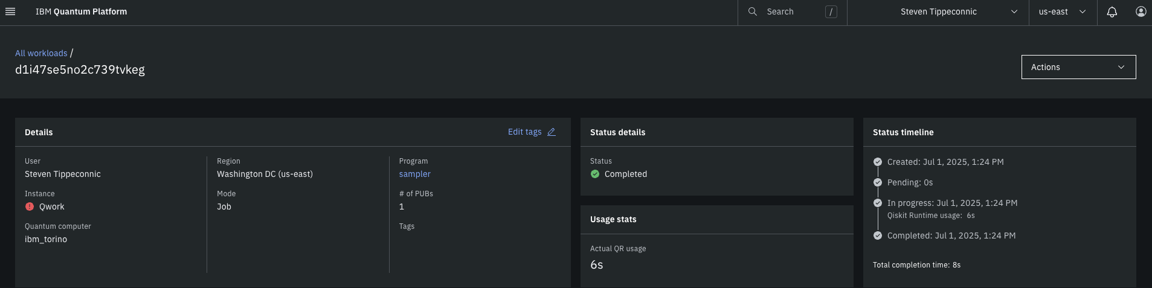The width and height of the screenshot is (1152, 288).
Task: Select the quantum computer name ibm_torino
Action: (x=46, y=239)
